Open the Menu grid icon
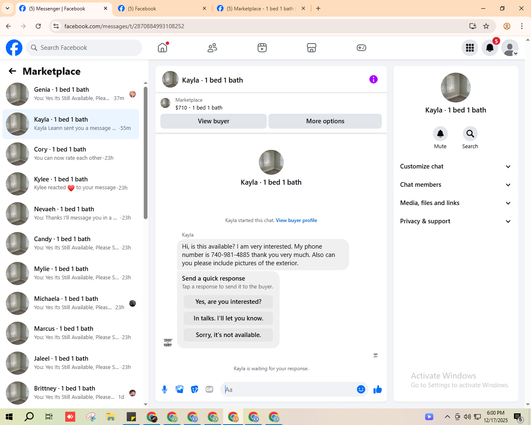531x425 pixels. 470,48
